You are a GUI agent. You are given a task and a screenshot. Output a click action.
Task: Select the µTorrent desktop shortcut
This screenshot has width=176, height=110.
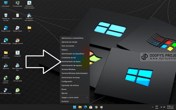pyautogui.click(x=18, y=91)
